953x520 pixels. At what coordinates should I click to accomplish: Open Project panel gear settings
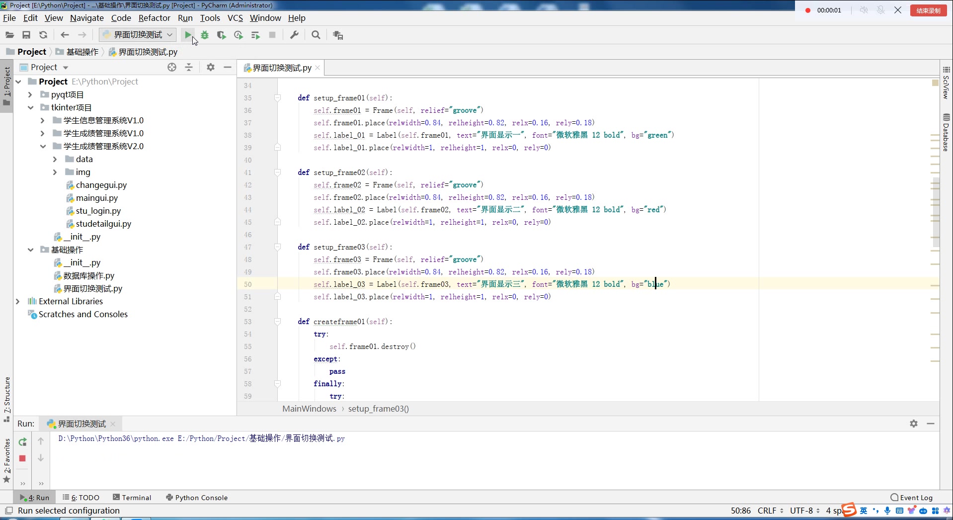211,67
